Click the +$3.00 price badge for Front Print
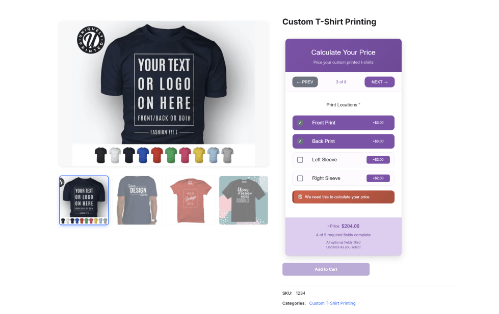 378,123
